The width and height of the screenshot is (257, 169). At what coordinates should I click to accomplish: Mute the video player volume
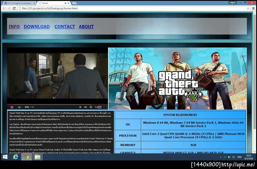pyautogui.click(x=20, y=107)
